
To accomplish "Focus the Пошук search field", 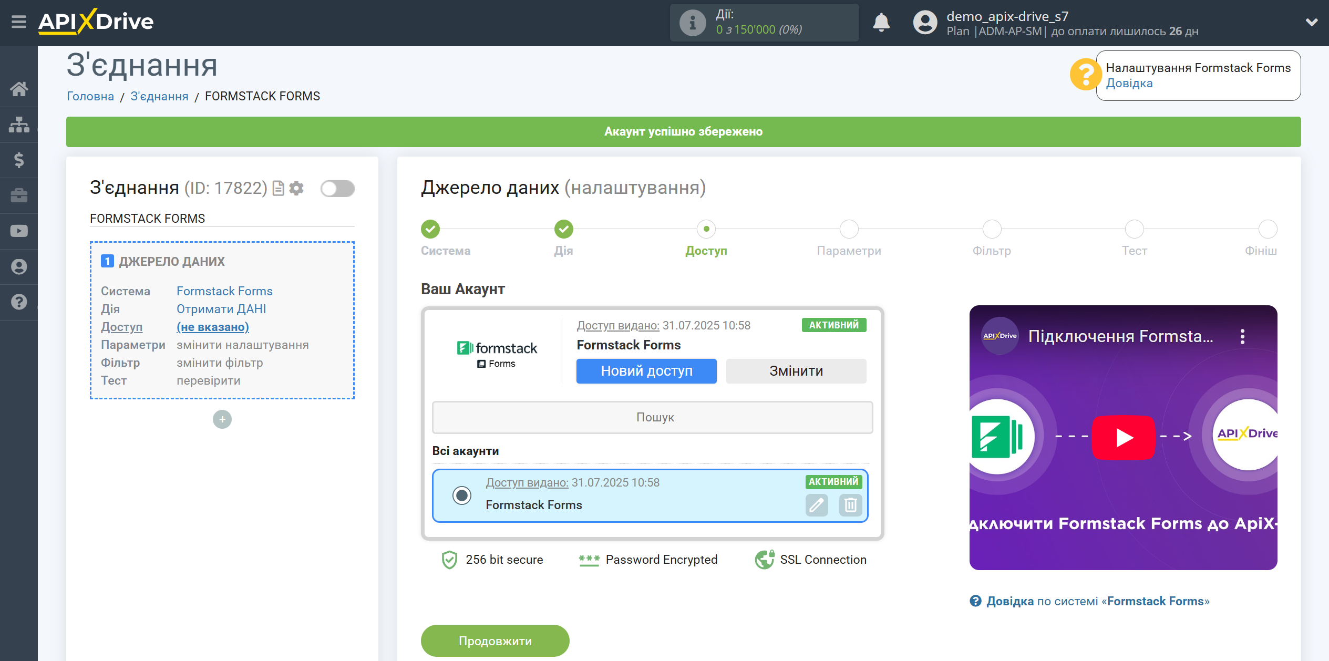I will (x=653, y=417).
